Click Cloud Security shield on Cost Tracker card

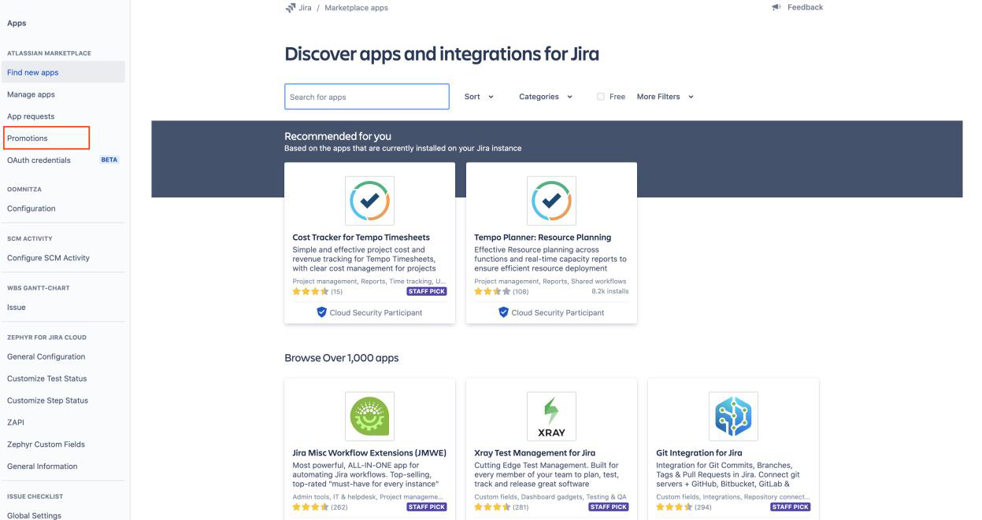(x=321, y=312)
